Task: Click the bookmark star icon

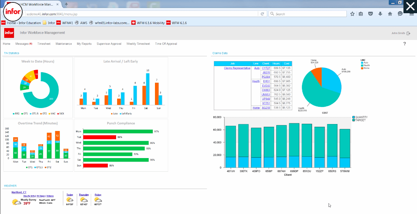Action: pyautogui.click(x=352, y=13)
